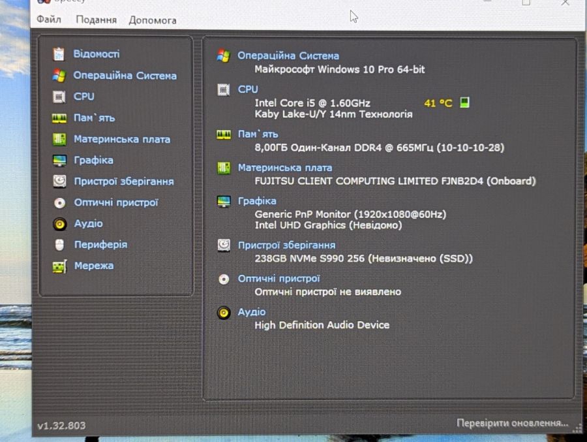This screenshot has width=587, height=442.
Task: Select CPU in the sidebar
Action: point(84,97)
